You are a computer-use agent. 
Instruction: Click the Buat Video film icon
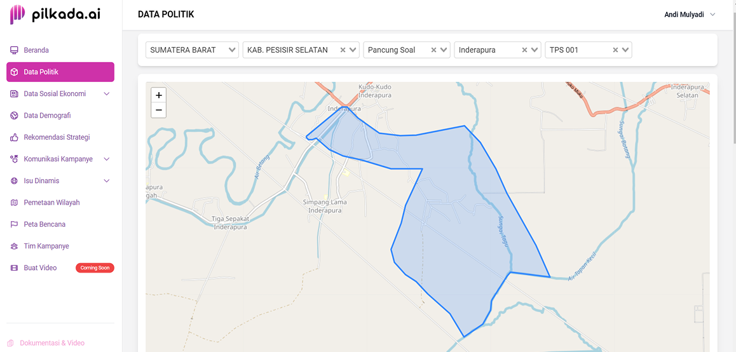pos(14,268)
